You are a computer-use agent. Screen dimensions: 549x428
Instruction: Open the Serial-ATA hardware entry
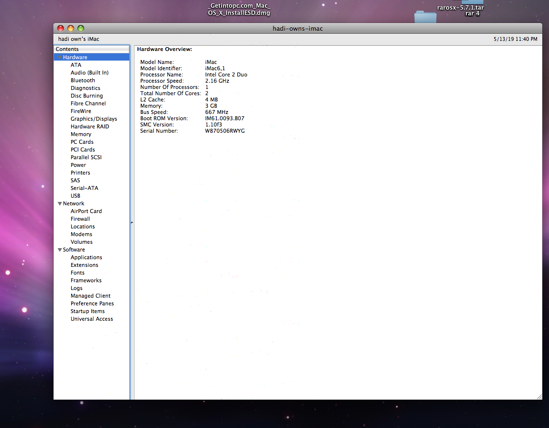(x=85, y=188)
